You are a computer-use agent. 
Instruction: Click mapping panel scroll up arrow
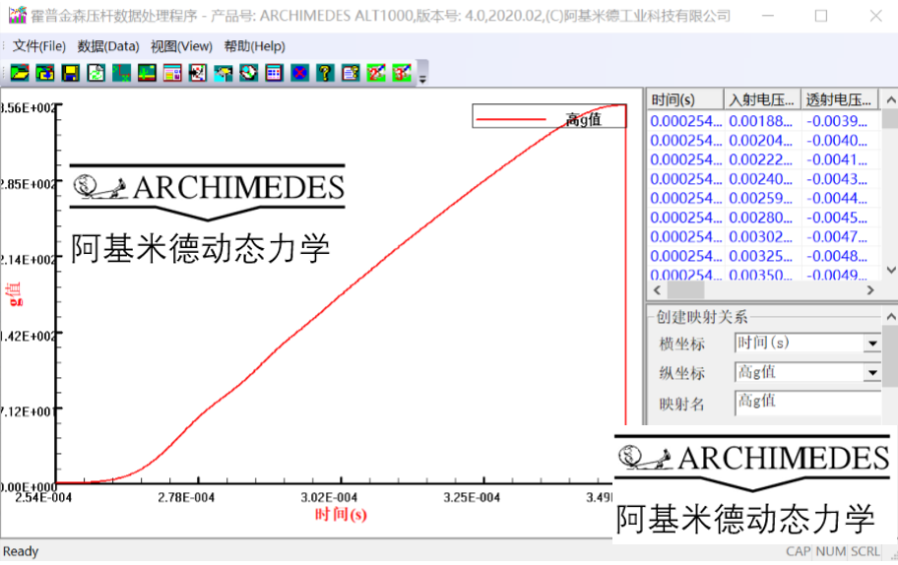point(890,317)
